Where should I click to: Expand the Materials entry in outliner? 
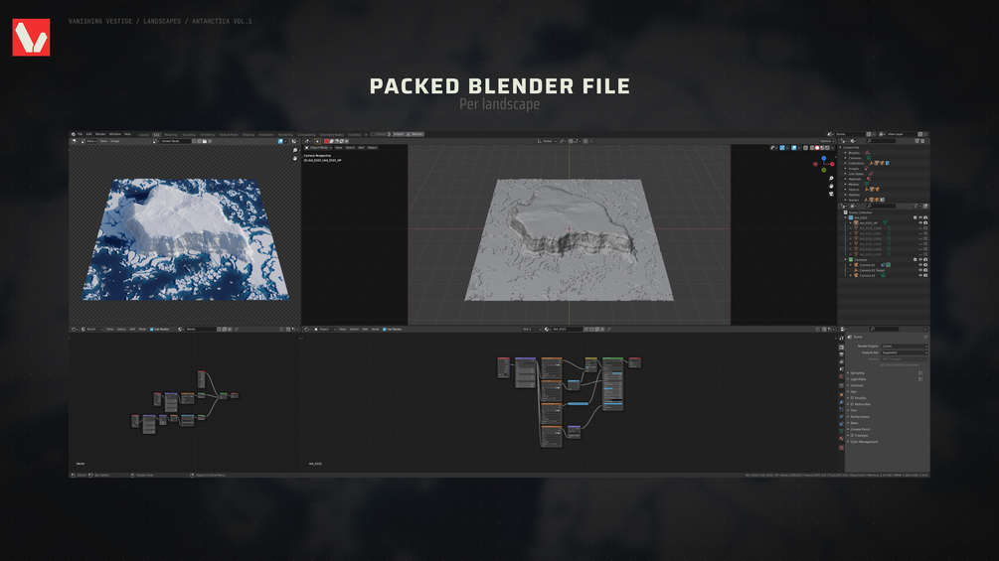[x=846, y=179]
